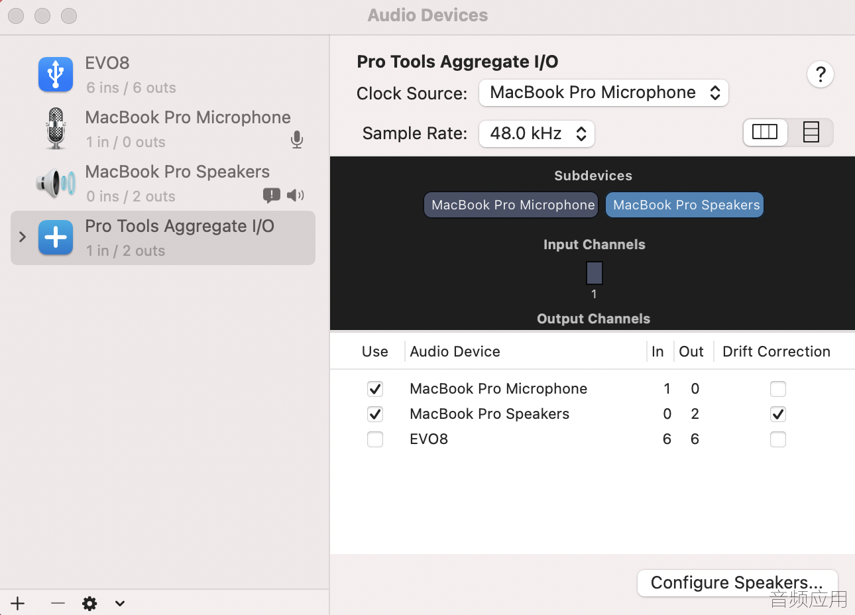Add a new audio device with plus

tap(18, 603)
